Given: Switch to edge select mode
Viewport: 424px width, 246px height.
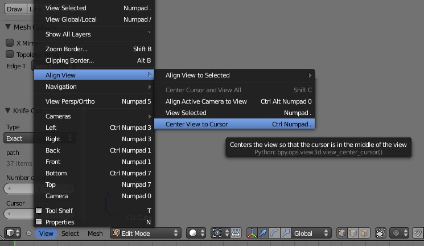Looking at the screenshot, I should 353,233.
